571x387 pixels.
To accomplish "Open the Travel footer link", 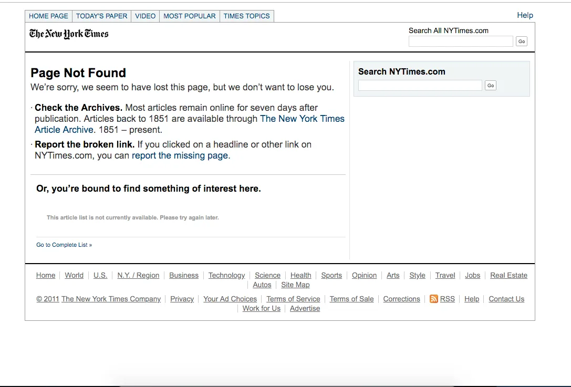I will coord(445,275).
